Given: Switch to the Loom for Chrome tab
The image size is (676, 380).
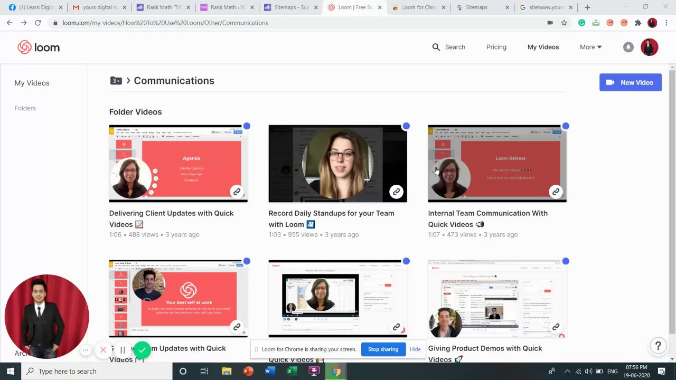Looking at the screenshot, I should click(x=420, y=7).
